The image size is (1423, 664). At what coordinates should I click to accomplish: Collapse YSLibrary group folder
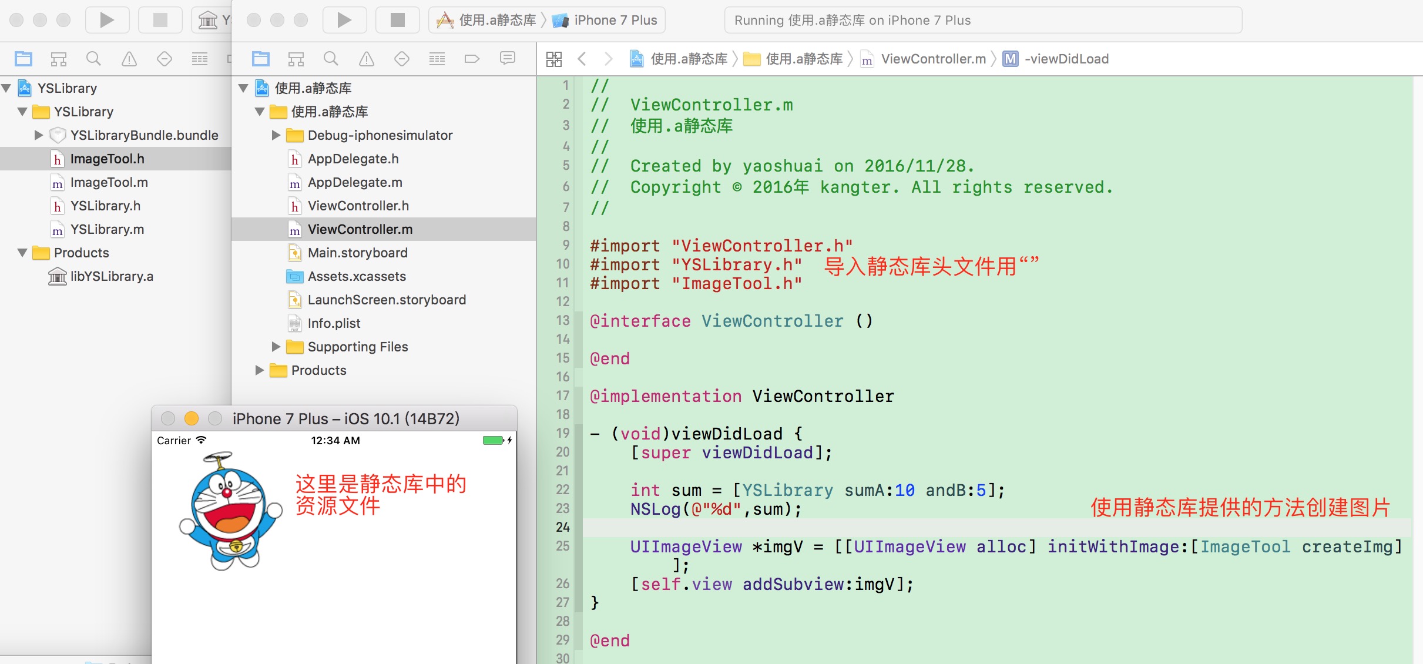(23, 112)
